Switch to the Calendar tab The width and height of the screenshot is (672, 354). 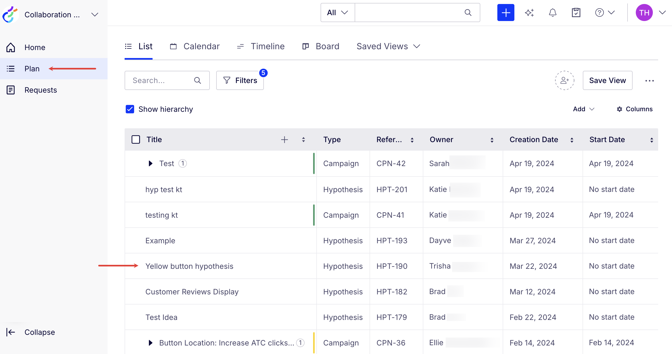point(195,47)
